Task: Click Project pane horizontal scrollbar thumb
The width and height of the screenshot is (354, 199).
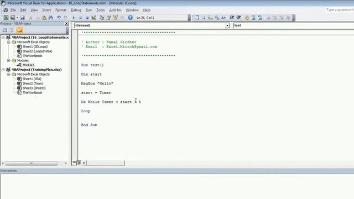Action: pyautogui.click(x=32, y=164)
